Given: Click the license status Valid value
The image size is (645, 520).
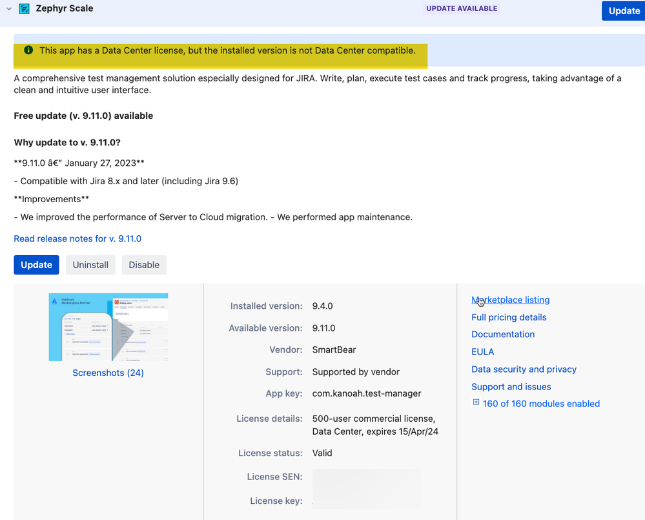Looking at the screenshot, I should pyautogui.click(x=322, y=453).
